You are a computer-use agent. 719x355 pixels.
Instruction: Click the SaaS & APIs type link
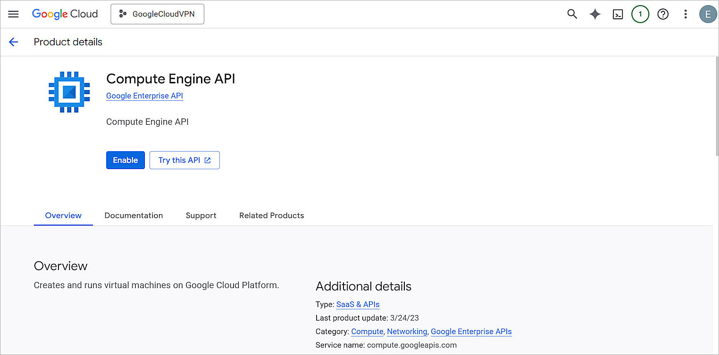pyautogui.click(x=358, y=304)
